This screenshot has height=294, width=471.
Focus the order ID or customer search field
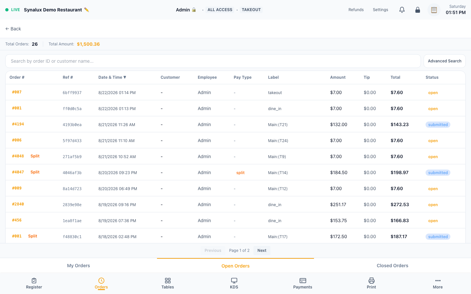tap(213, 61)
